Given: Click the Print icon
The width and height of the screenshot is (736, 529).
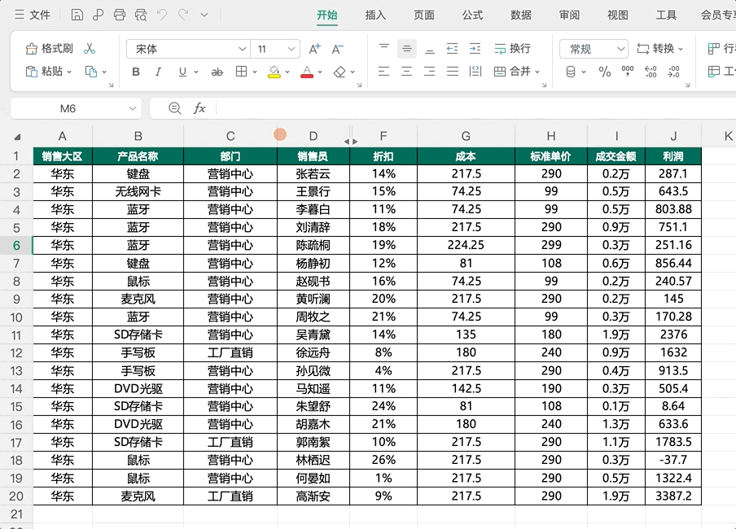Looking at the screenshot, I should click(x=120, y=15).
